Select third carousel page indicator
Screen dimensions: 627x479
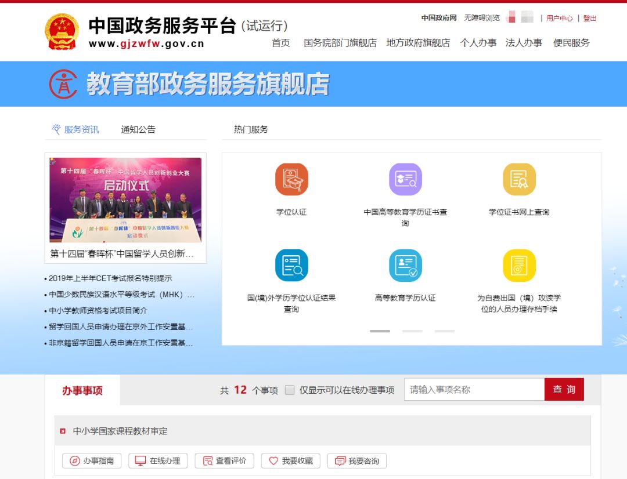click(445, 331)
